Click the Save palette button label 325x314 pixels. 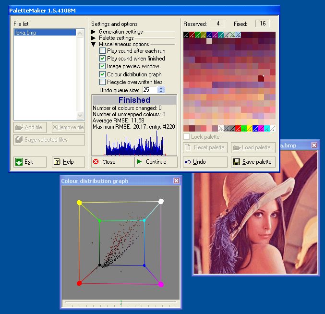tap(257, 162)
